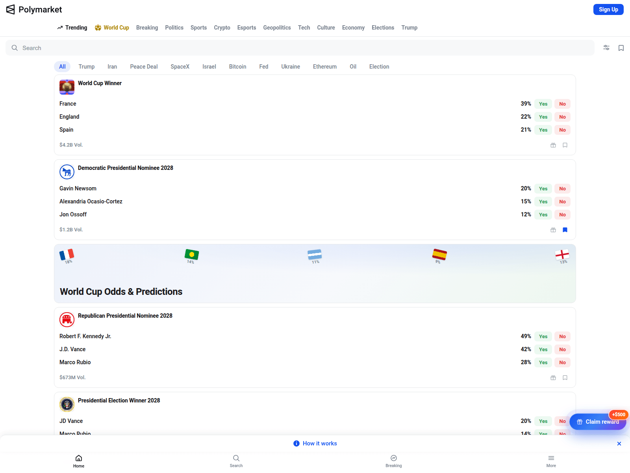This screenshot has height=473, width=630.
Task: Select the Iran filter chip
Action: [112, 67]
